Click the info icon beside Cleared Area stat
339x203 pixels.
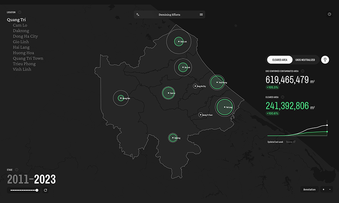pyautogui.click(x=282, y=97)
